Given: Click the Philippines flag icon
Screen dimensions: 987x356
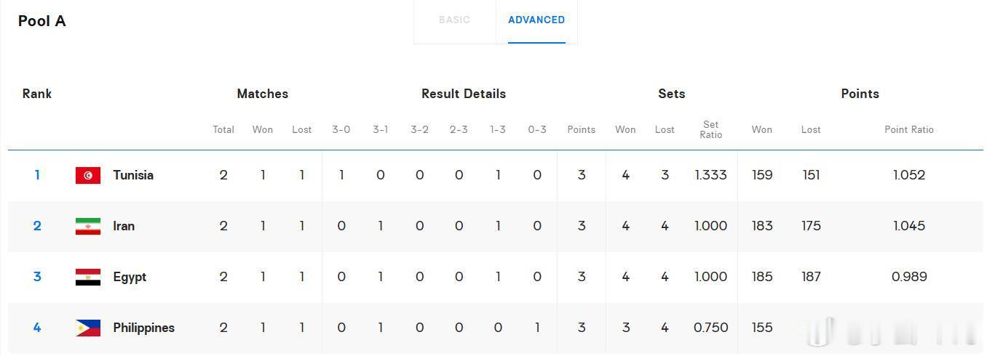Looking at the screenshot, I should (88, 328).
